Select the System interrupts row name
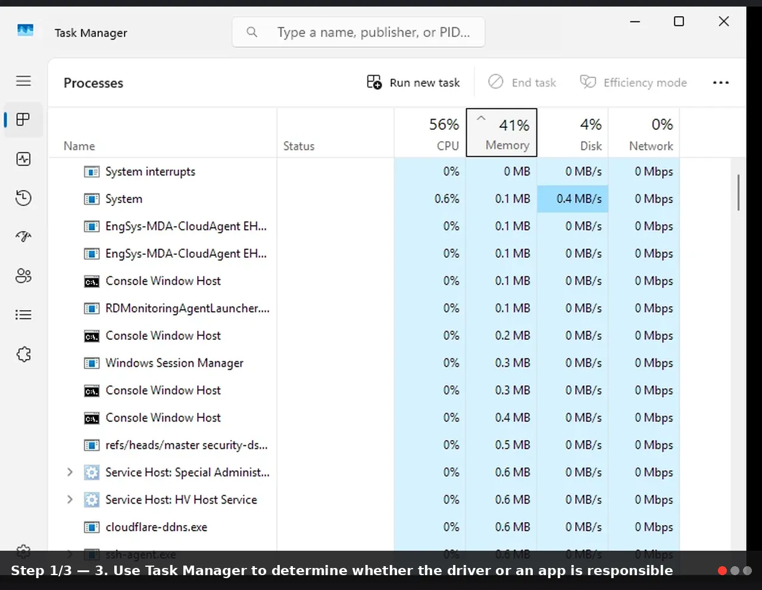Image resolution: width=762 pixels, height=590 pixels. pos(151,171)
